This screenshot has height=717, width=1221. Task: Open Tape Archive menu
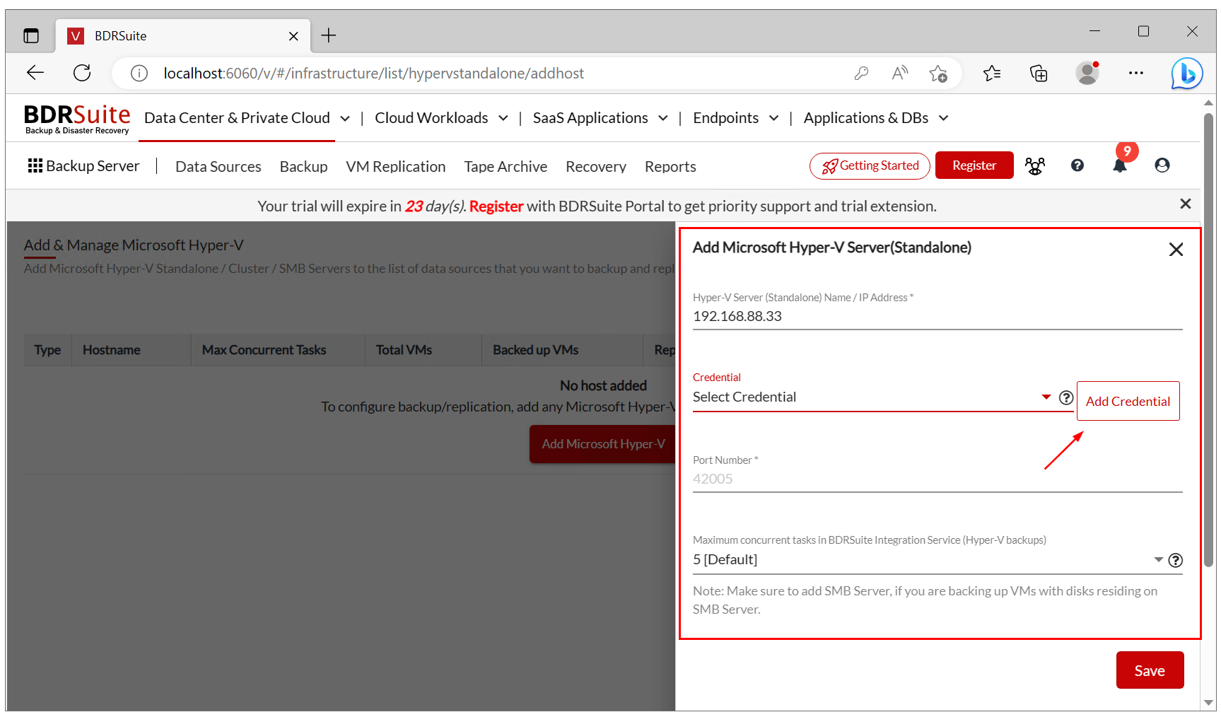click(506, 167)
